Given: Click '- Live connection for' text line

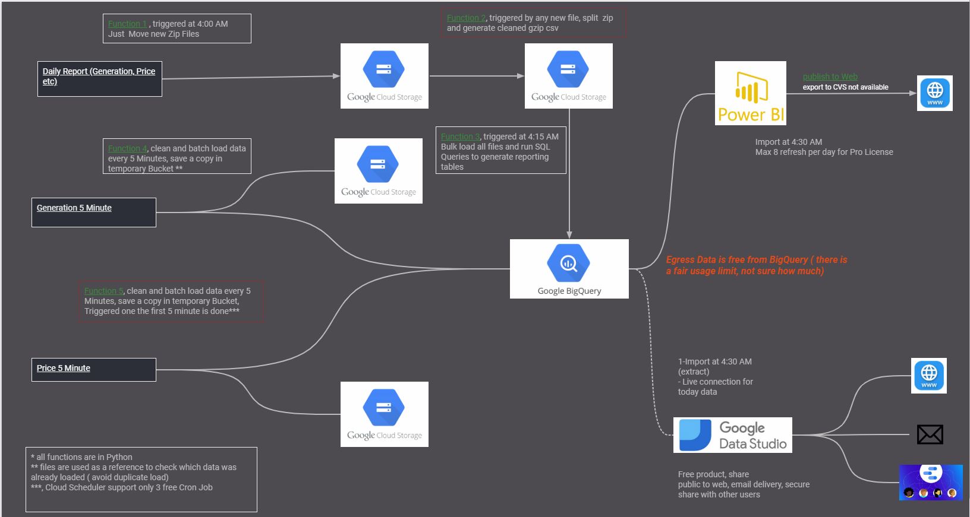Looking at the screenshot, I should click(x=716, y=382).
